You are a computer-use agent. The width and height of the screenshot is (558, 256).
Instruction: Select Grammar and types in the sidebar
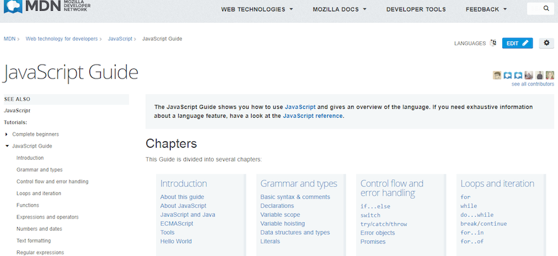tap(39, 170)
